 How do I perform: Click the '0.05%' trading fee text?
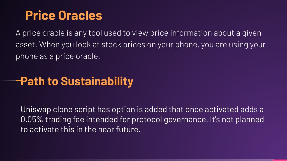tap(32, 120)
